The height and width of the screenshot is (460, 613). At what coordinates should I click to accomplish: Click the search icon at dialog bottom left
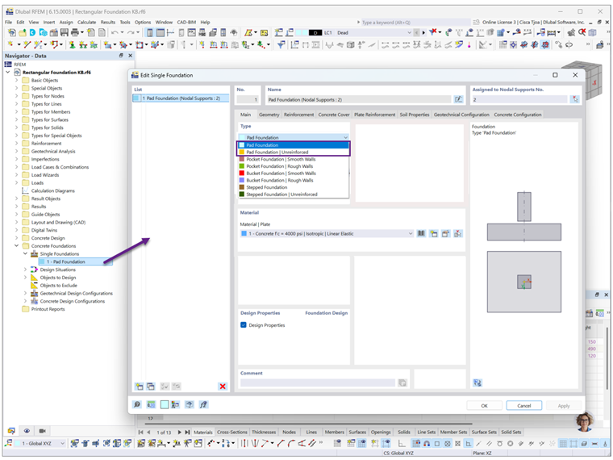137,404
